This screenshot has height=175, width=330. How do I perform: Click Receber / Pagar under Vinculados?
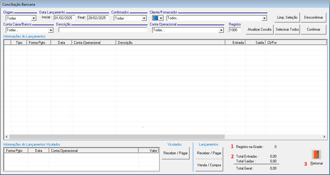point(175,153)
